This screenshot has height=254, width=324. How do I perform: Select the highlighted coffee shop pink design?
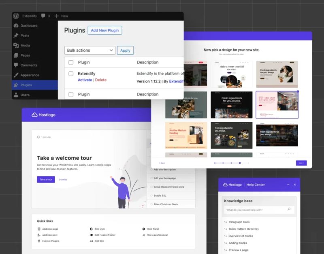[277, 105]
